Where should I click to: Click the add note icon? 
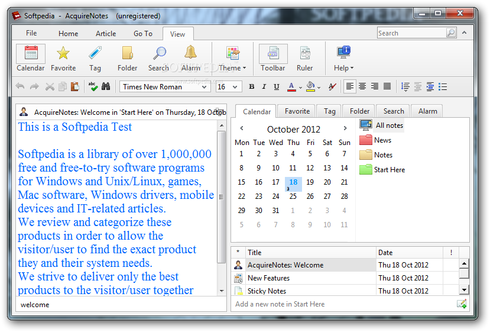pyautogui.click(x=462, y=304)
